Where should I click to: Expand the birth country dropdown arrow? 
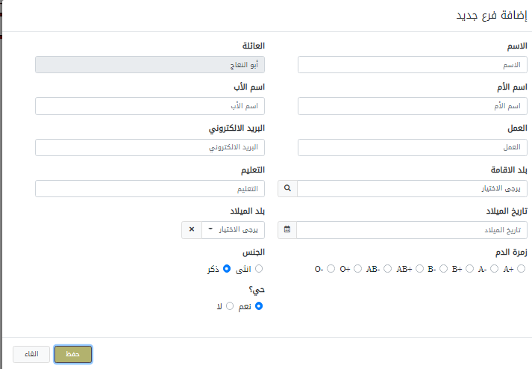(211, 230)
